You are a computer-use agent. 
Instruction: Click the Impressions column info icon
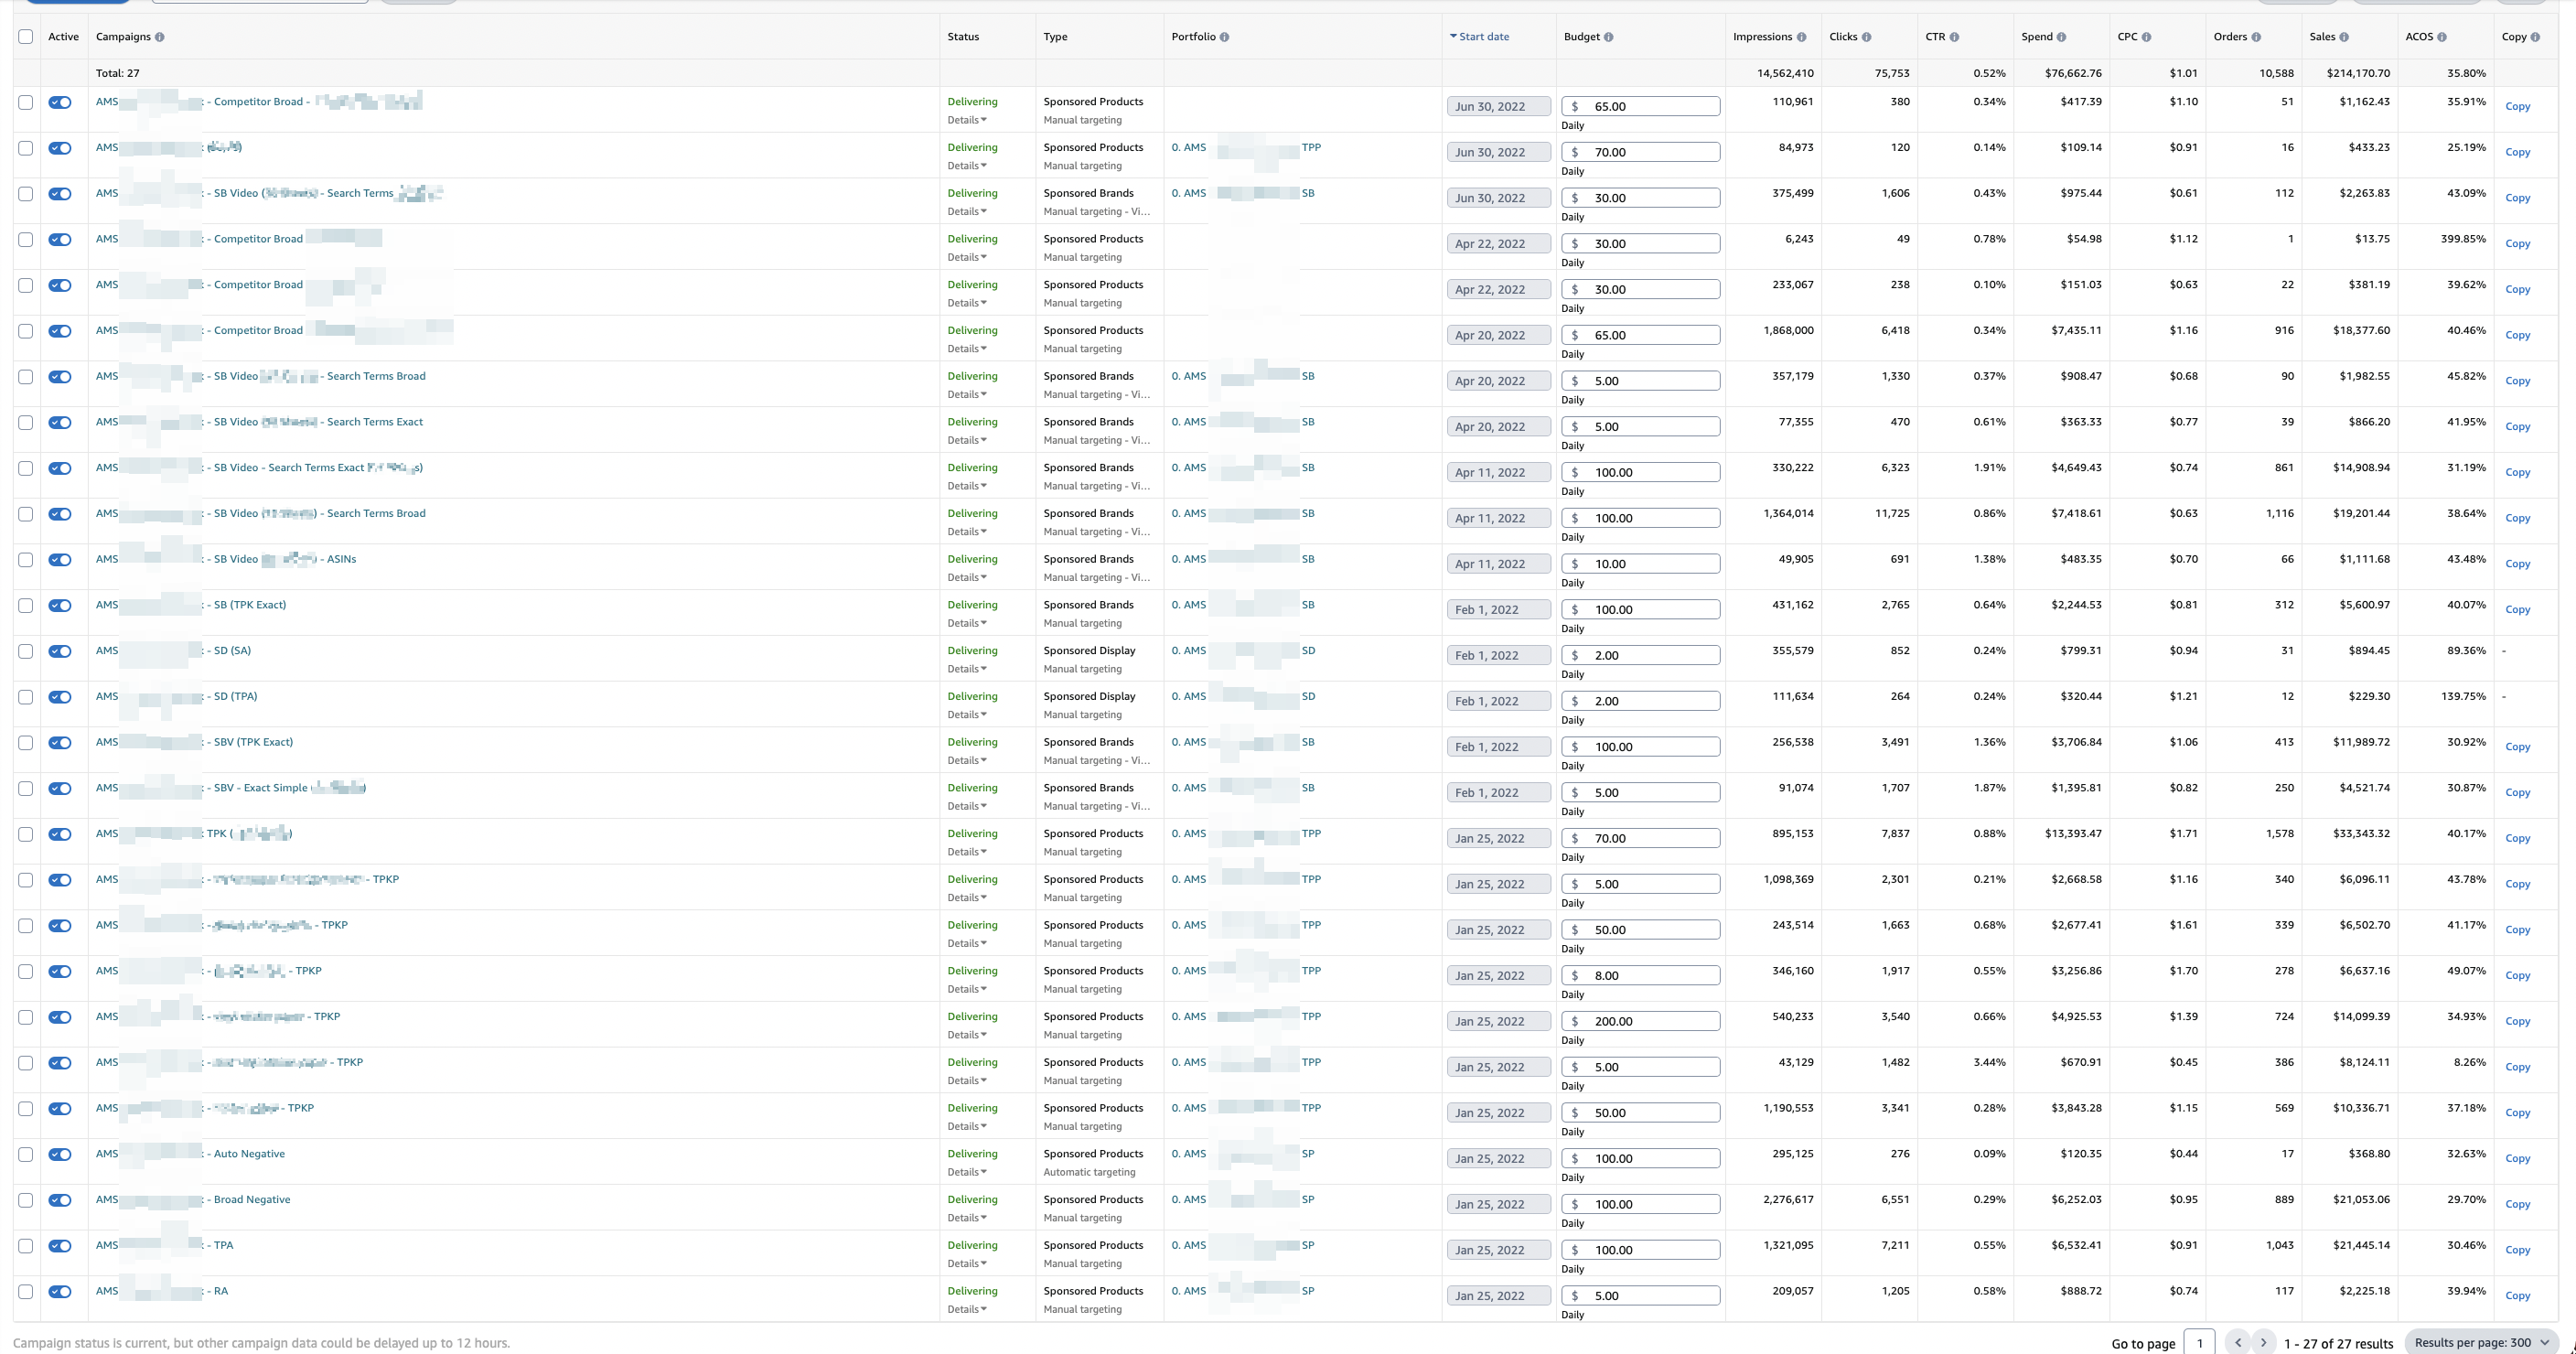pos(1803,36)
